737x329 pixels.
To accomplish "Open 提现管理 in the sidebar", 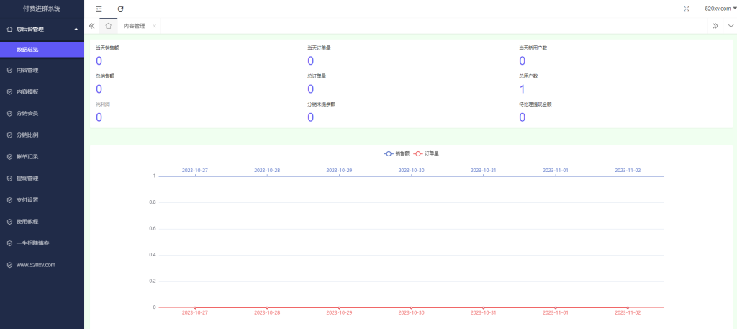I will coord(27,179).
